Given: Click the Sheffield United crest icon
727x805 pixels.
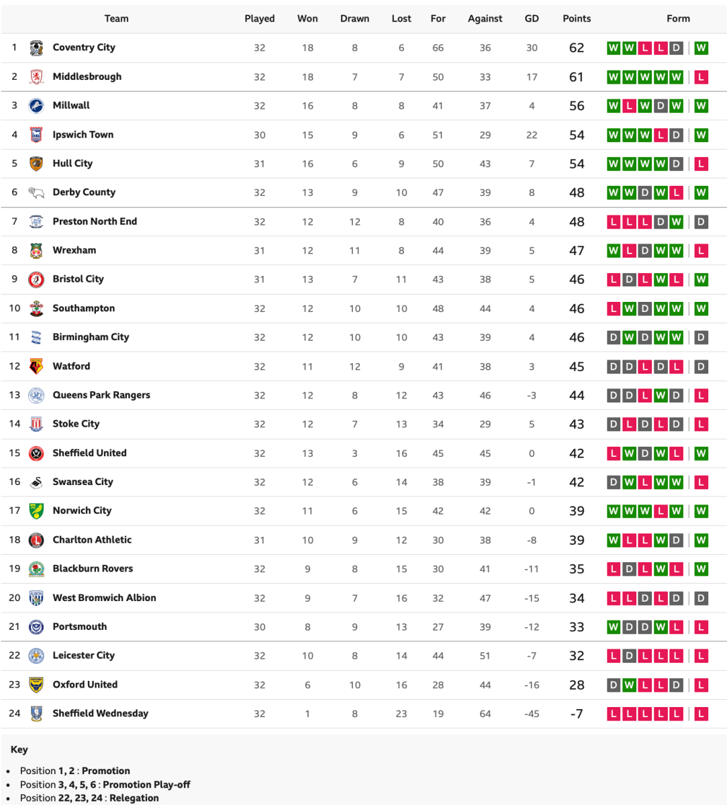Looking at the screenshot, I should tap(36, 453).
